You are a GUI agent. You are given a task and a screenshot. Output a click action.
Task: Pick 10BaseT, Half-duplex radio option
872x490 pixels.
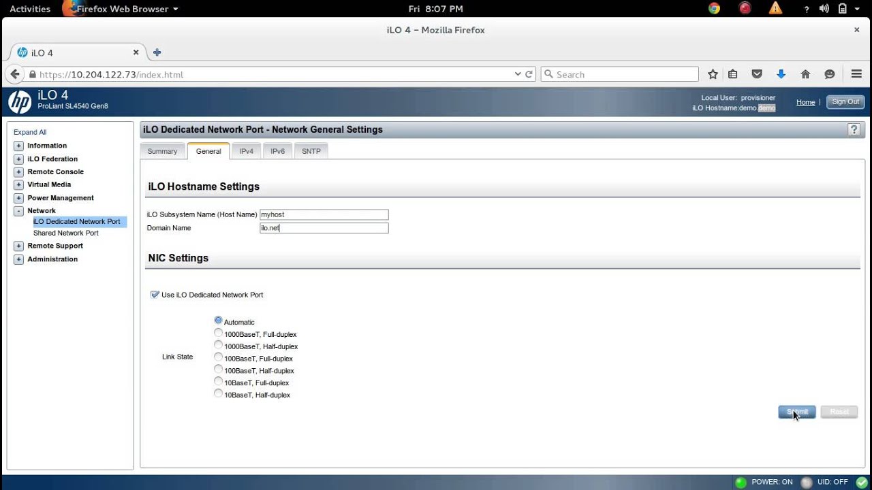[x=218, y=393]
